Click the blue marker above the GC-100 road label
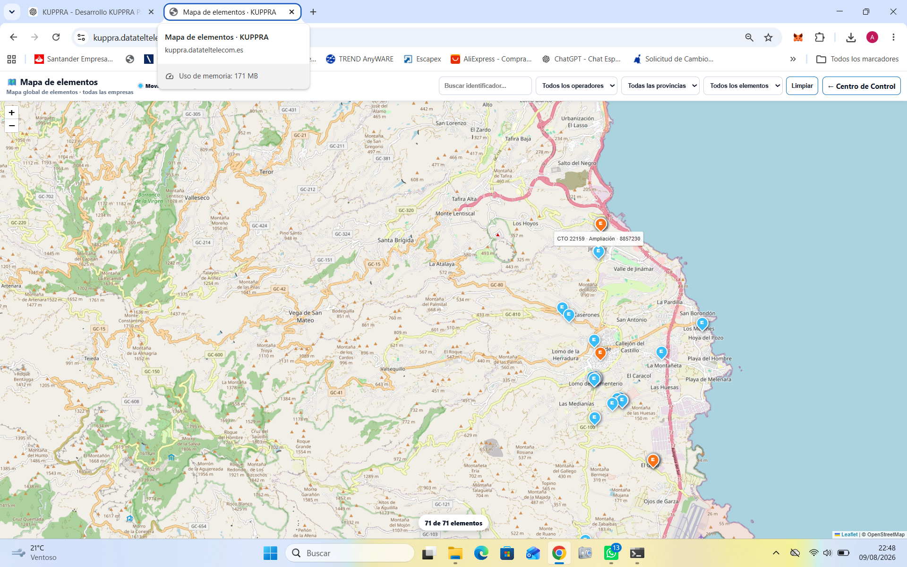The image size is (907, 567). click(594, 418)
